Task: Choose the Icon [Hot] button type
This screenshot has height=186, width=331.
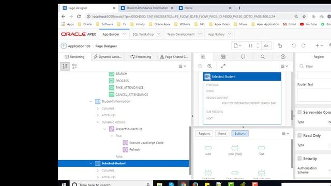Action: (x=235, y=150)
